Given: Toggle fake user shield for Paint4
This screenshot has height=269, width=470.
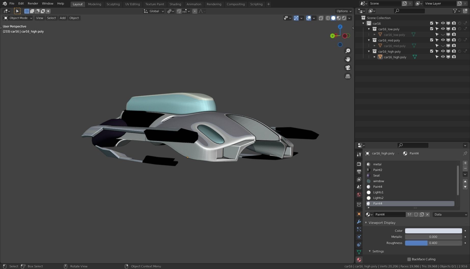Looking at the screenshot, I should [x=416, y=215].
